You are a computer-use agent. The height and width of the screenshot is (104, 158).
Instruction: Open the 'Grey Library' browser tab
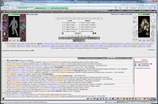(60, 8)
